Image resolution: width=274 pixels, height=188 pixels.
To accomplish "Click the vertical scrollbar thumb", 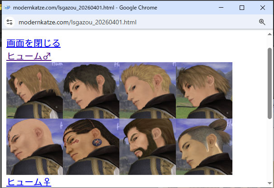I will tap(270, 77).
